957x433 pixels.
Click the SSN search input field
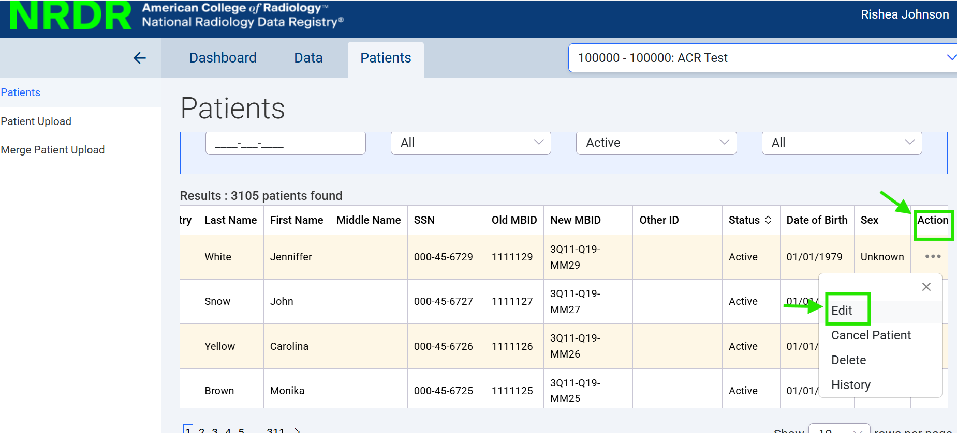click(x=286, y=143)
